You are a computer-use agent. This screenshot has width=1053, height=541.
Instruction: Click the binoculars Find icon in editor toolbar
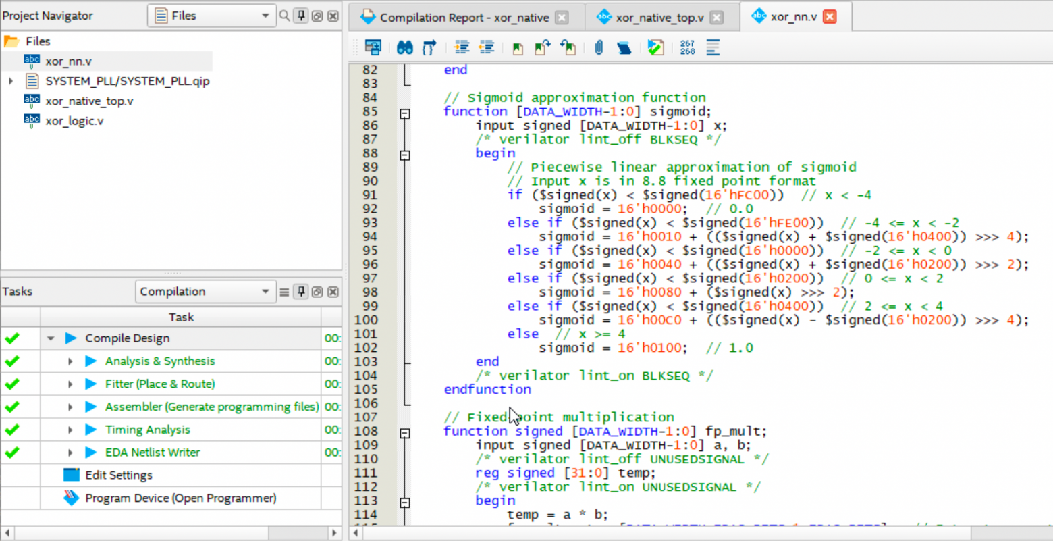tap(404, 47)
